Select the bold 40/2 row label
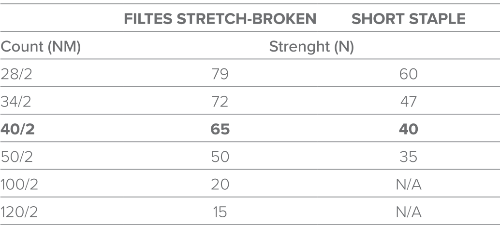Image resolution: width=500 pixels, height=225 pixels. pyautogui.click(x=17, y=130)
